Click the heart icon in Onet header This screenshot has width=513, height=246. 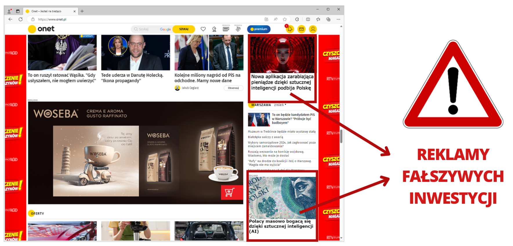click(203, 29)
